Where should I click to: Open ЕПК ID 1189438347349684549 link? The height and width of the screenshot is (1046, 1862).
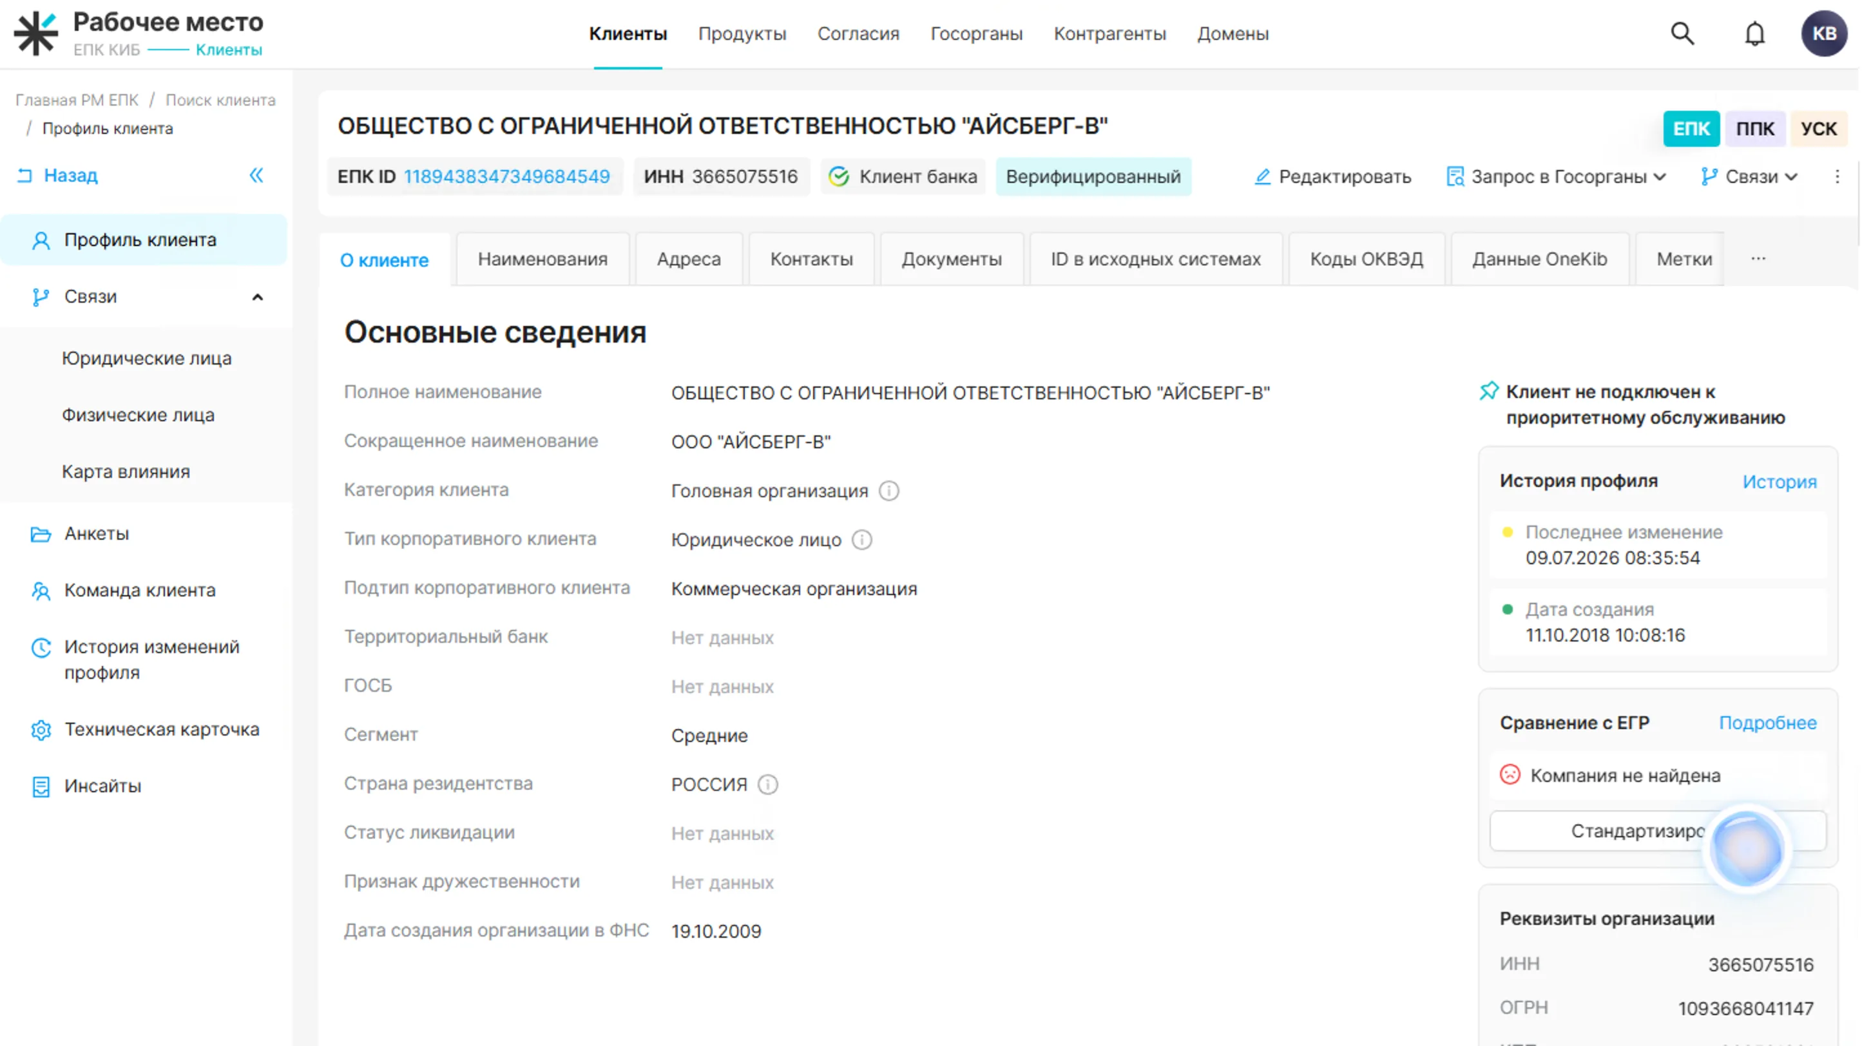coord(506,177)
